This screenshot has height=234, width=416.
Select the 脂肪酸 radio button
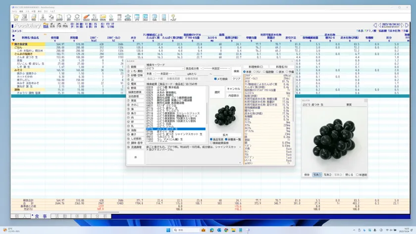(x=264, y=72)
